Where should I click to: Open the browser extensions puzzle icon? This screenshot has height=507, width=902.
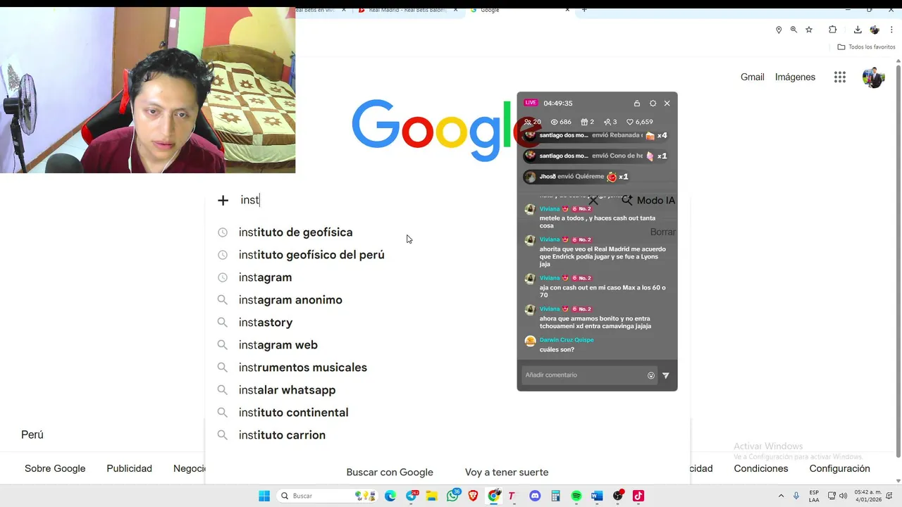tap(832, 30)
